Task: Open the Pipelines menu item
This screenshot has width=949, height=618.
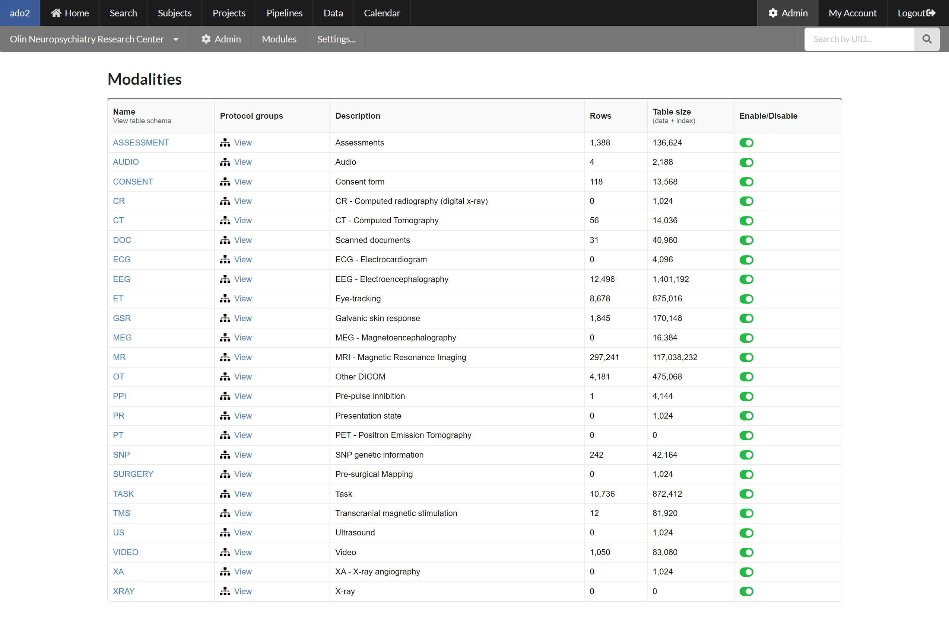Action: coord(284,13)
